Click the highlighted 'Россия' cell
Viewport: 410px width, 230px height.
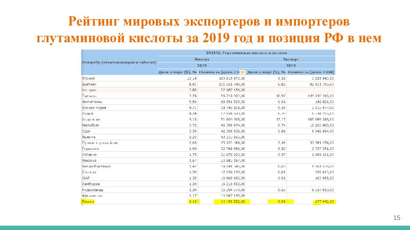(x=88, y=201)
